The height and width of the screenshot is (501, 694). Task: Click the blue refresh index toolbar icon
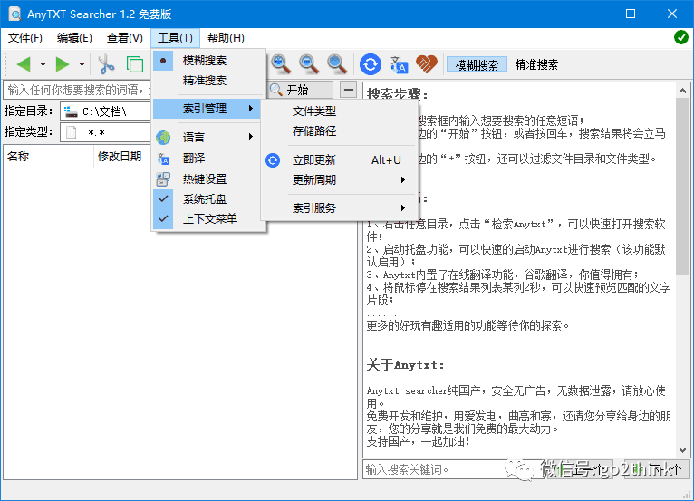(371, 64)
